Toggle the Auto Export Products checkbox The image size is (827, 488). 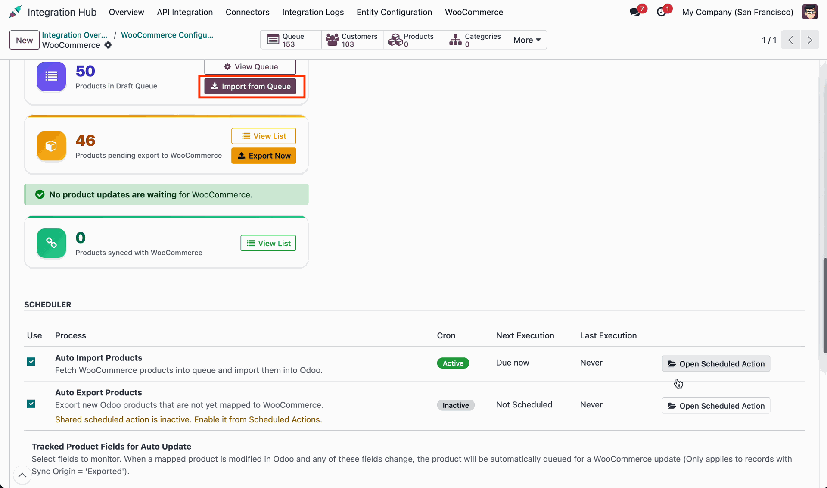(31, 404)
